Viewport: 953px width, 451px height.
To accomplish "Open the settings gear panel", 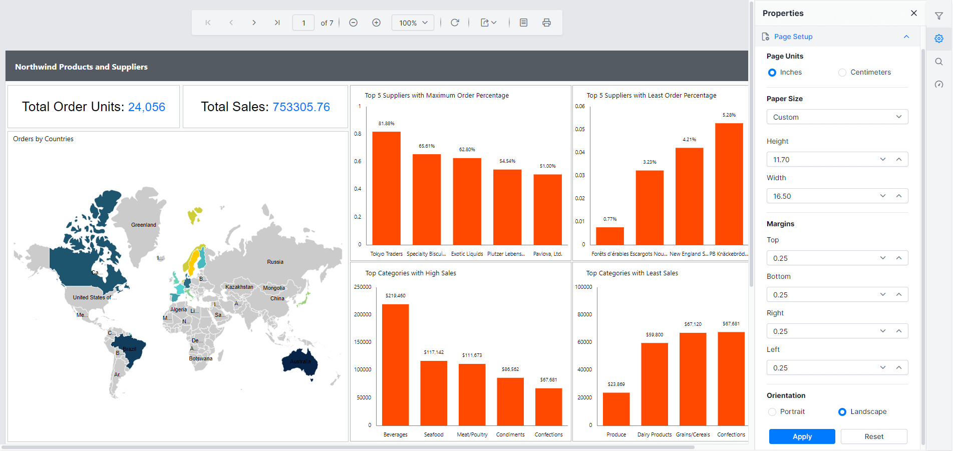I will [939, 39].
